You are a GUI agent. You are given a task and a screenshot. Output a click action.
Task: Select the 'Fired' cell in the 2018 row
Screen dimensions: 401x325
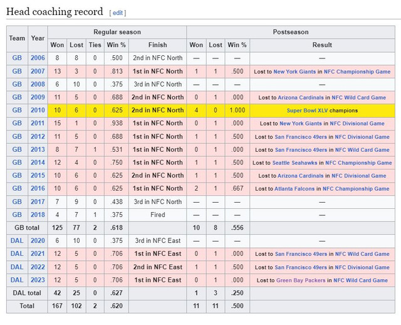click(x=157, y=215)
